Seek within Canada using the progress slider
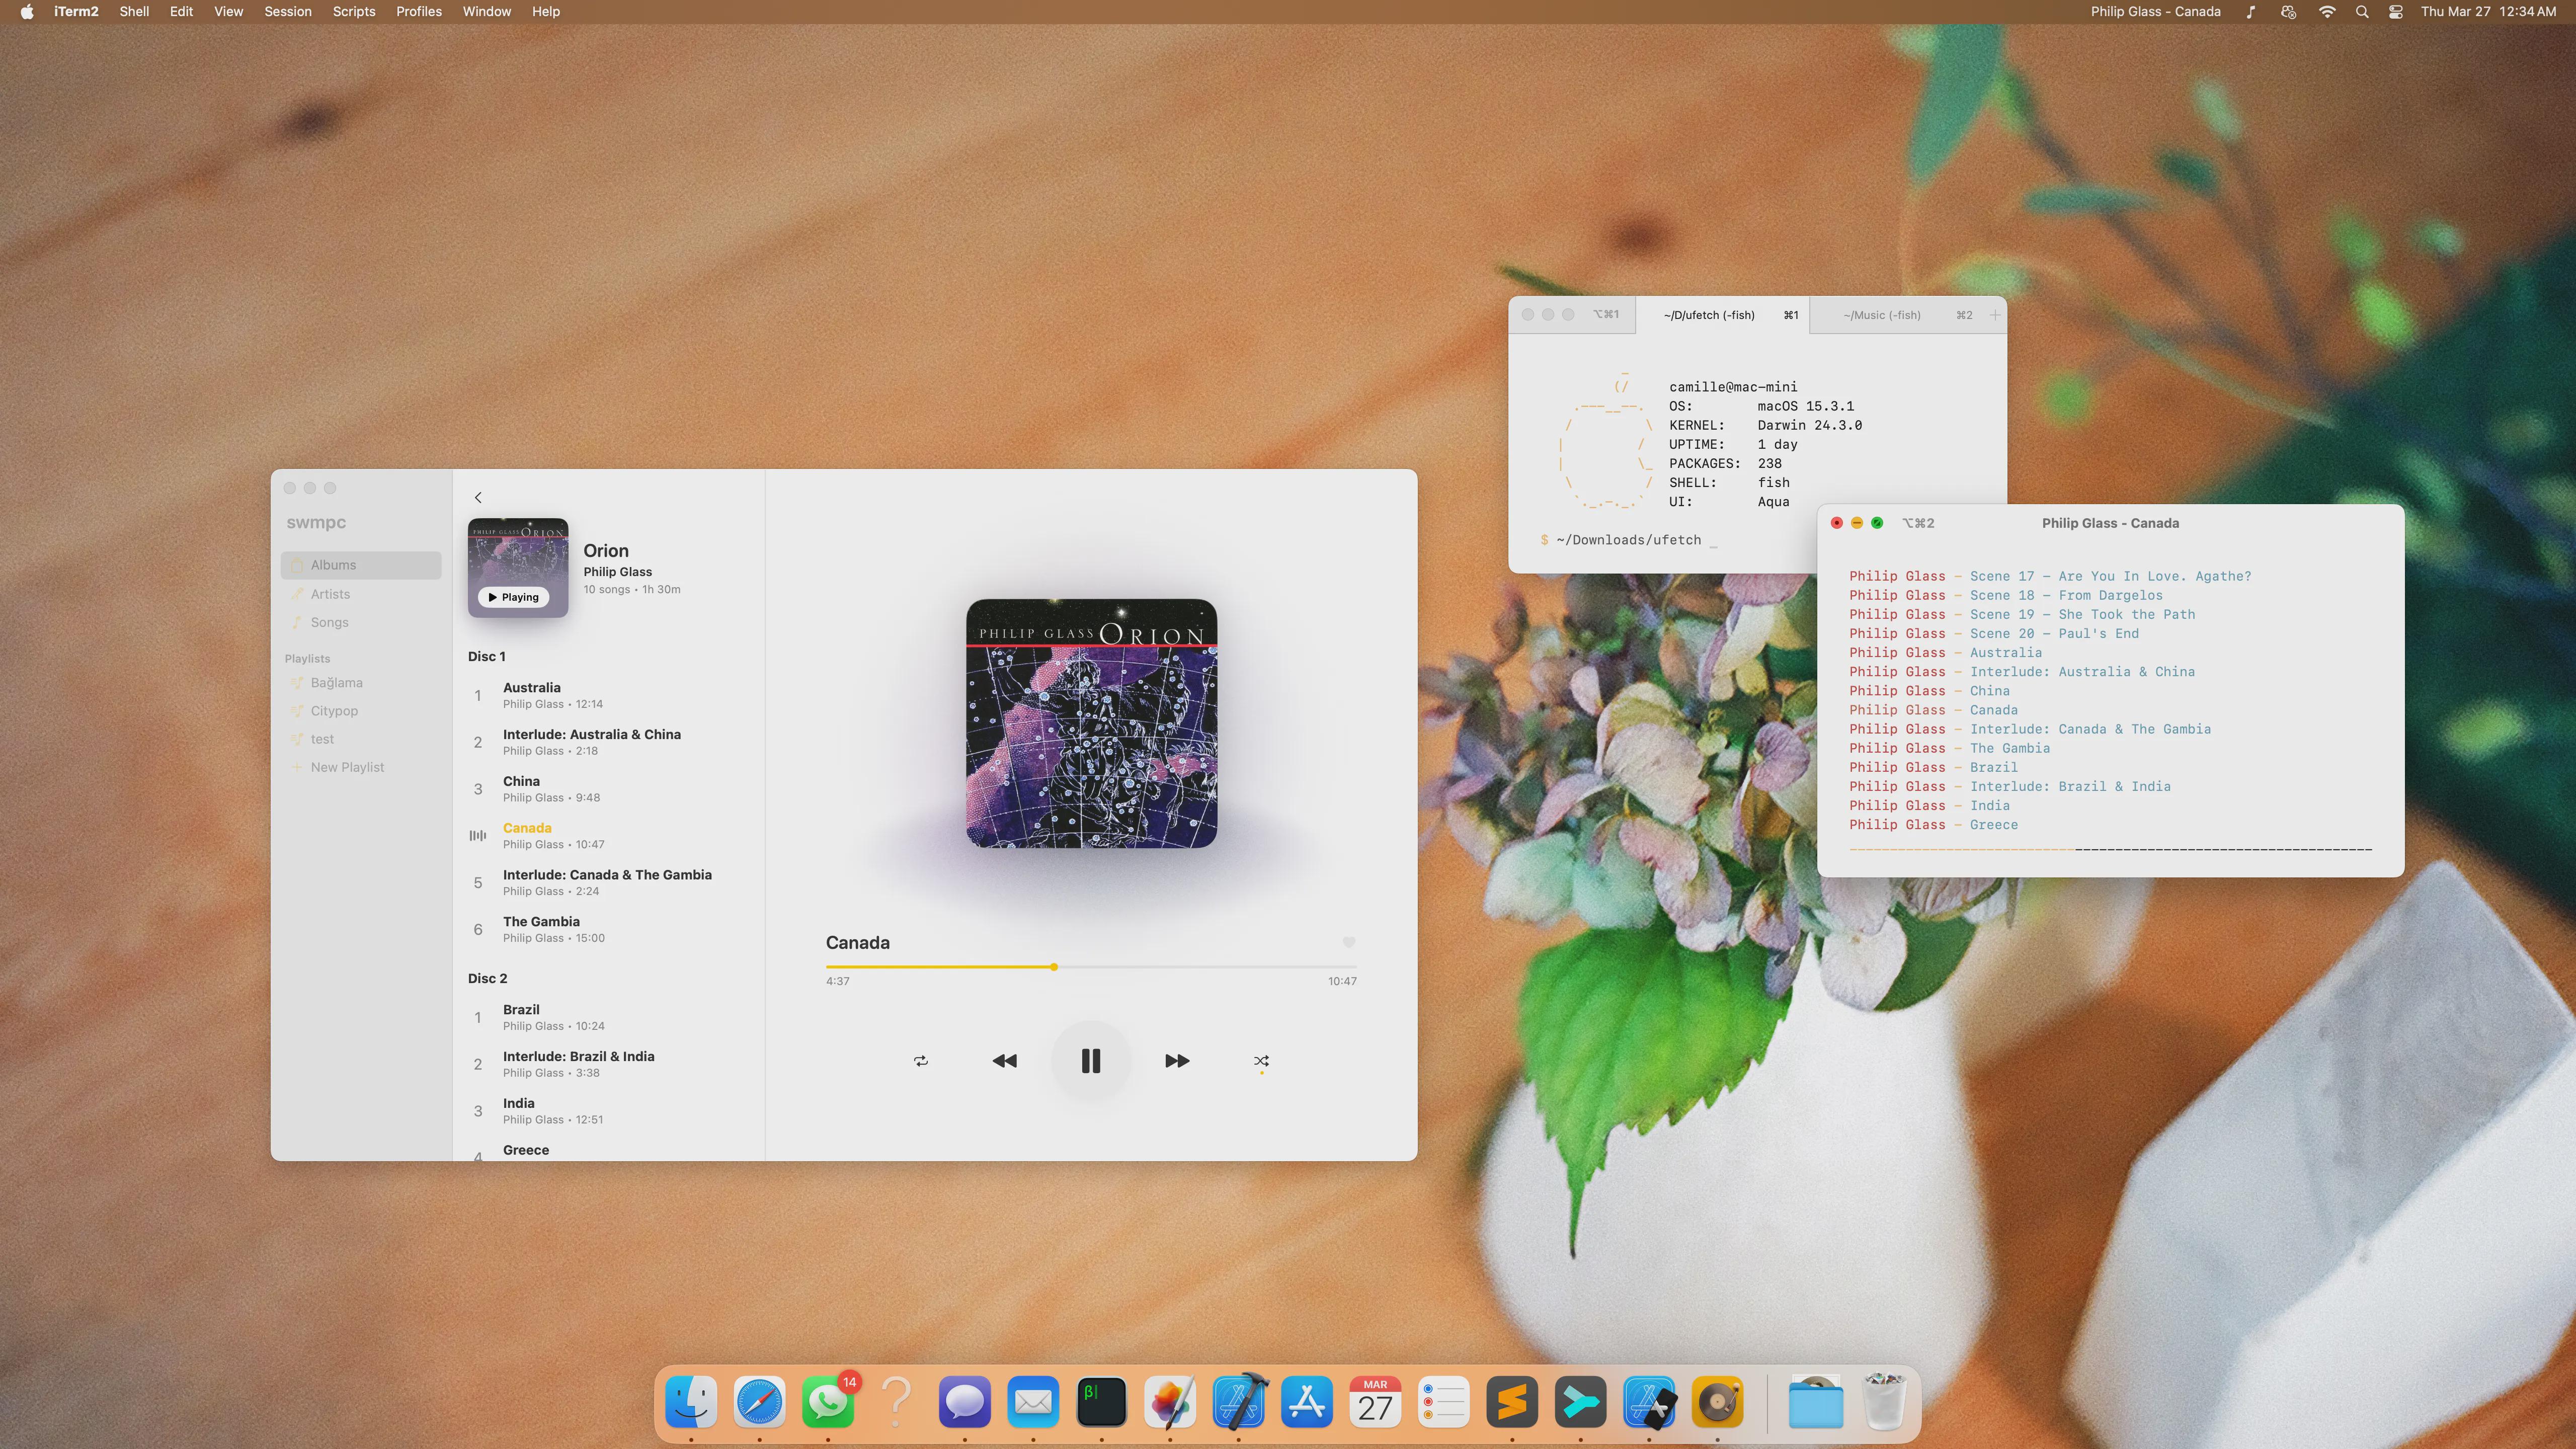 point(1054,967)
